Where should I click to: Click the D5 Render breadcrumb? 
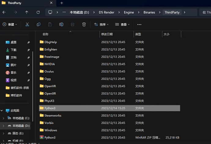pyautogui.click(x=106, y=12)
